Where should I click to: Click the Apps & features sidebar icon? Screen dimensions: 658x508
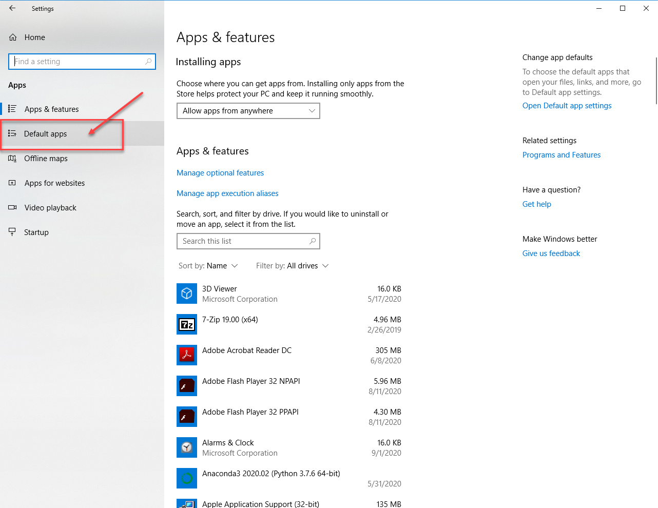[x=12, y=109]
